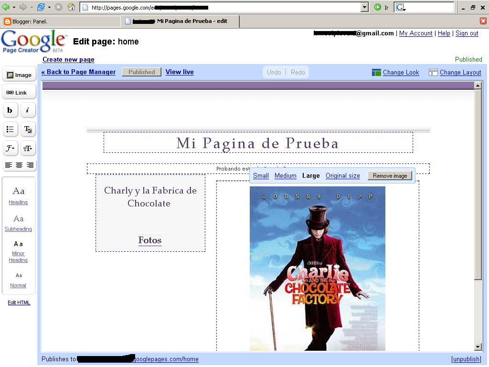Click the Sign out link
489x367 pixels.
pyautogui.click(x=467, y=33)
